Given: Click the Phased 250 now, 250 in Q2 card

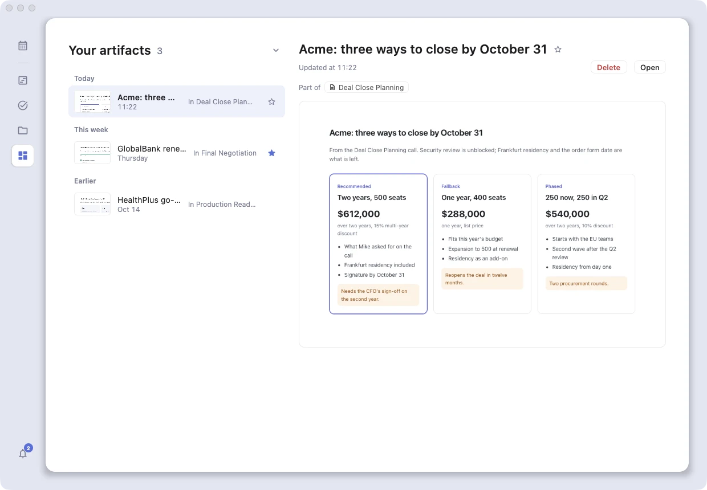Looking at the screenshot, I should (x=586, y=244).
